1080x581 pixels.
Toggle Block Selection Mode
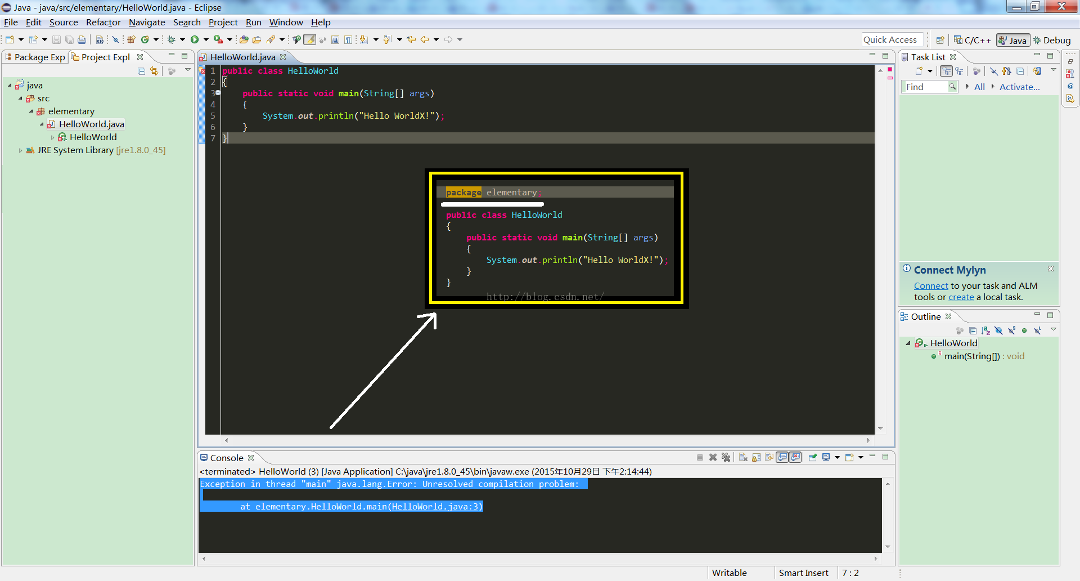335,39
